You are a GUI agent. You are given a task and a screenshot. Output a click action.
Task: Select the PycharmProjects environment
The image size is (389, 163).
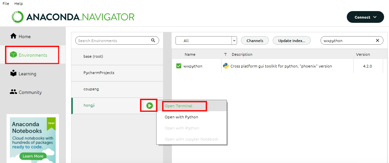117,73
